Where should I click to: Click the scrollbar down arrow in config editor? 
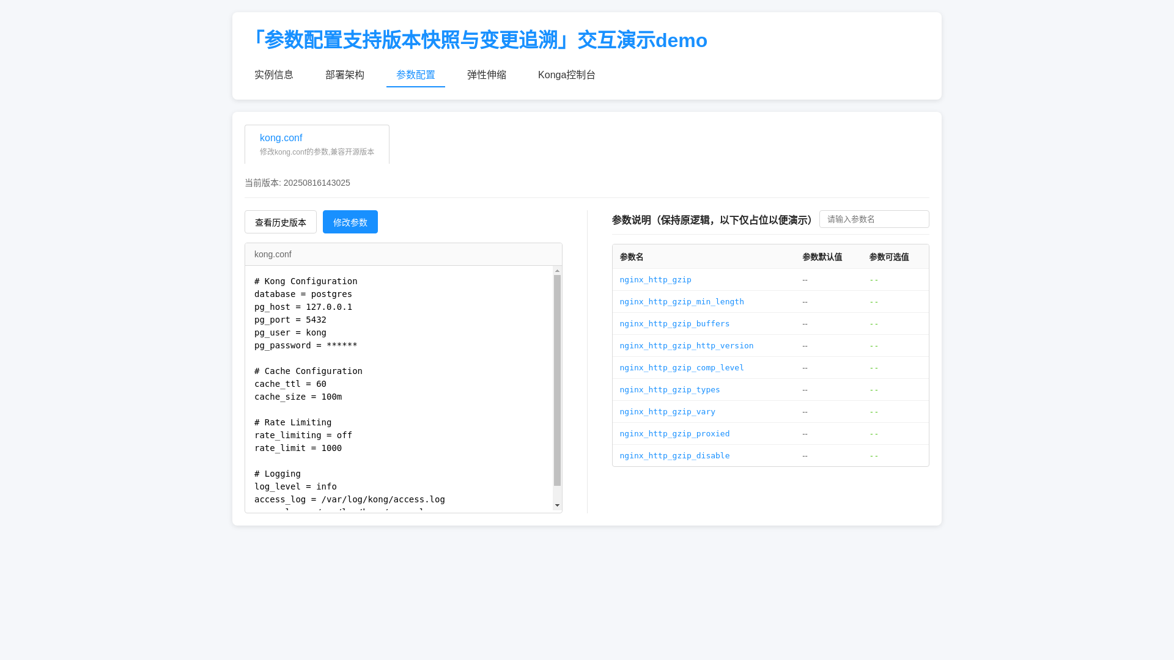[557, 505]
